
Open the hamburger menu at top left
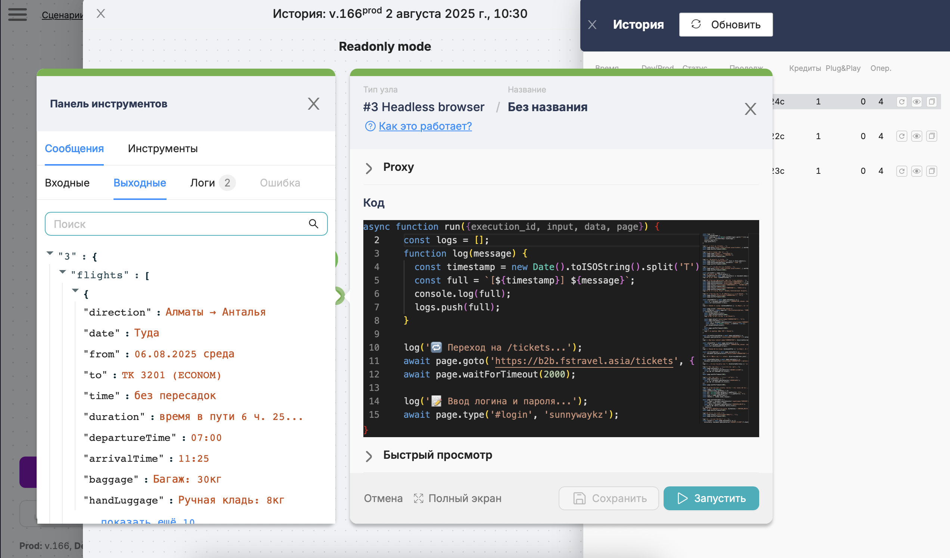point(17,14)
